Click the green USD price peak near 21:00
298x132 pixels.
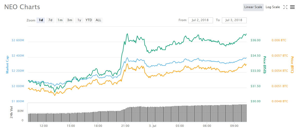click(127, 34)
